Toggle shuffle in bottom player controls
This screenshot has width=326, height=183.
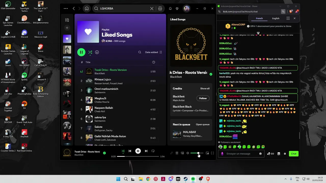(x=123, y=151)
